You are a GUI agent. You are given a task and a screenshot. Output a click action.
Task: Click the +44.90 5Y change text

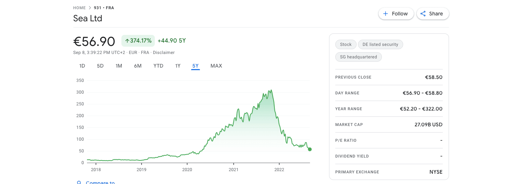[x=172, y=41]
